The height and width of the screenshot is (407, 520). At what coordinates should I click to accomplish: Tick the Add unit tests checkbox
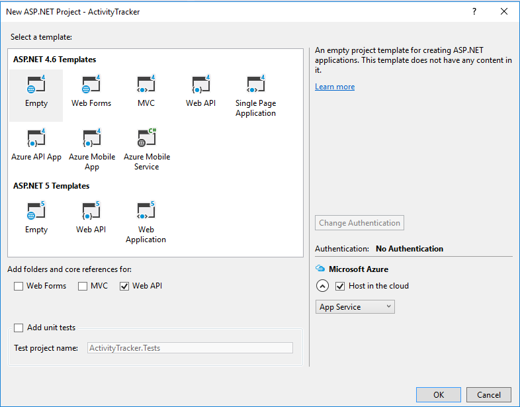coord(19,328)
